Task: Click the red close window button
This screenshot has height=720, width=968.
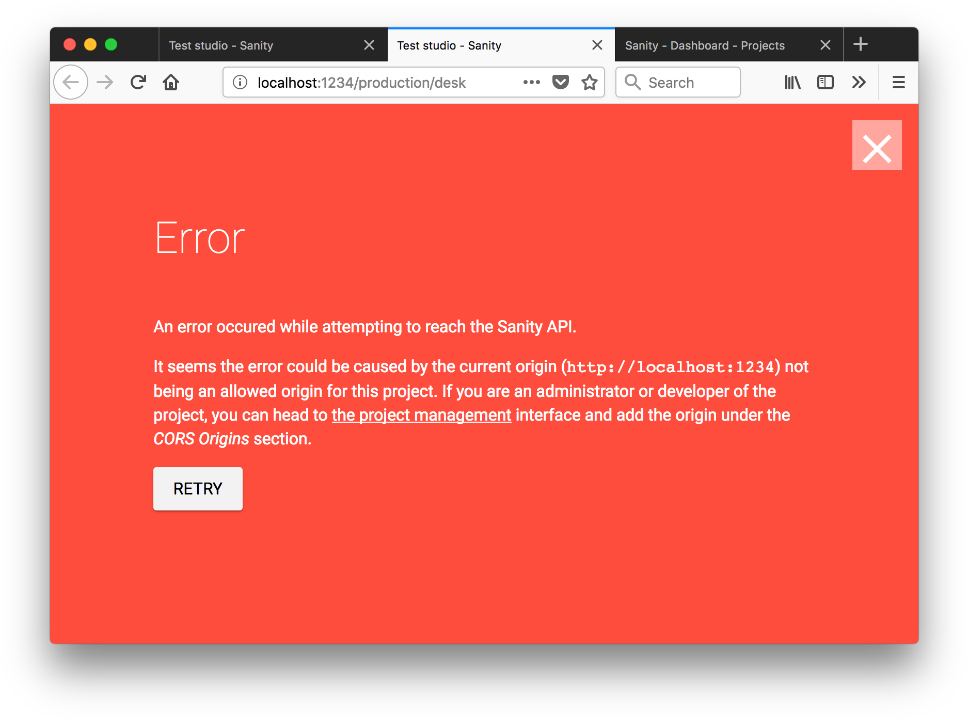Action: pyautogui.click(x=70, y=44)
